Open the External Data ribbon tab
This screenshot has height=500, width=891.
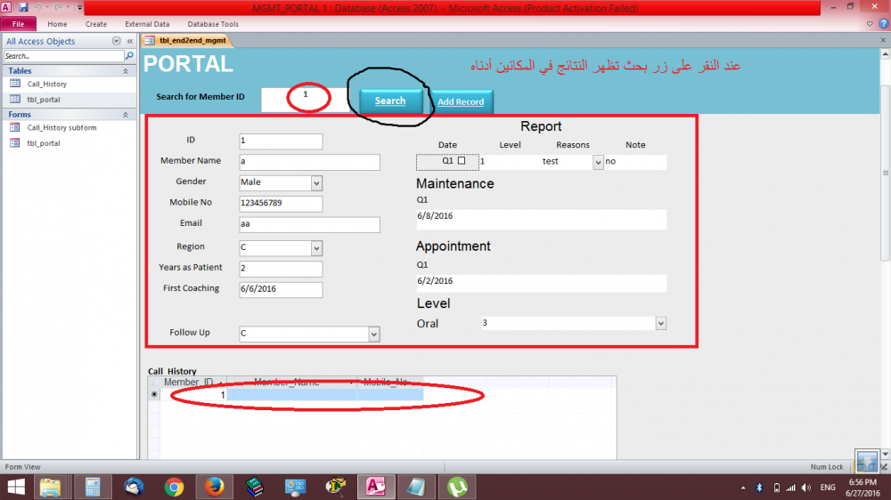(x=147, y=24)
